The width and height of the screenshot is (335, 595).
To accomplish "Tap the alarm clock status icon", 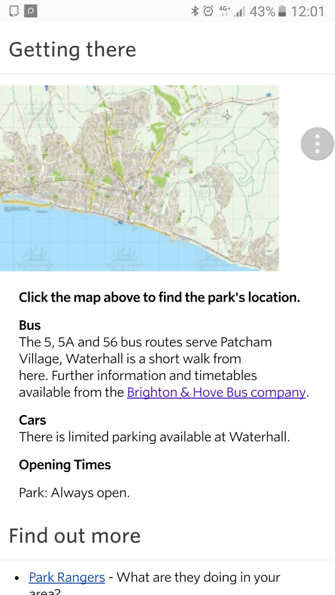I will (x=208, y=11).
